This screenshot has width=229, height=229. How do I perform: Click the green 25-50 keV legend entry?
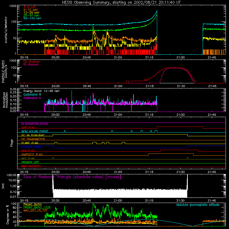click(x=31, y=15)
